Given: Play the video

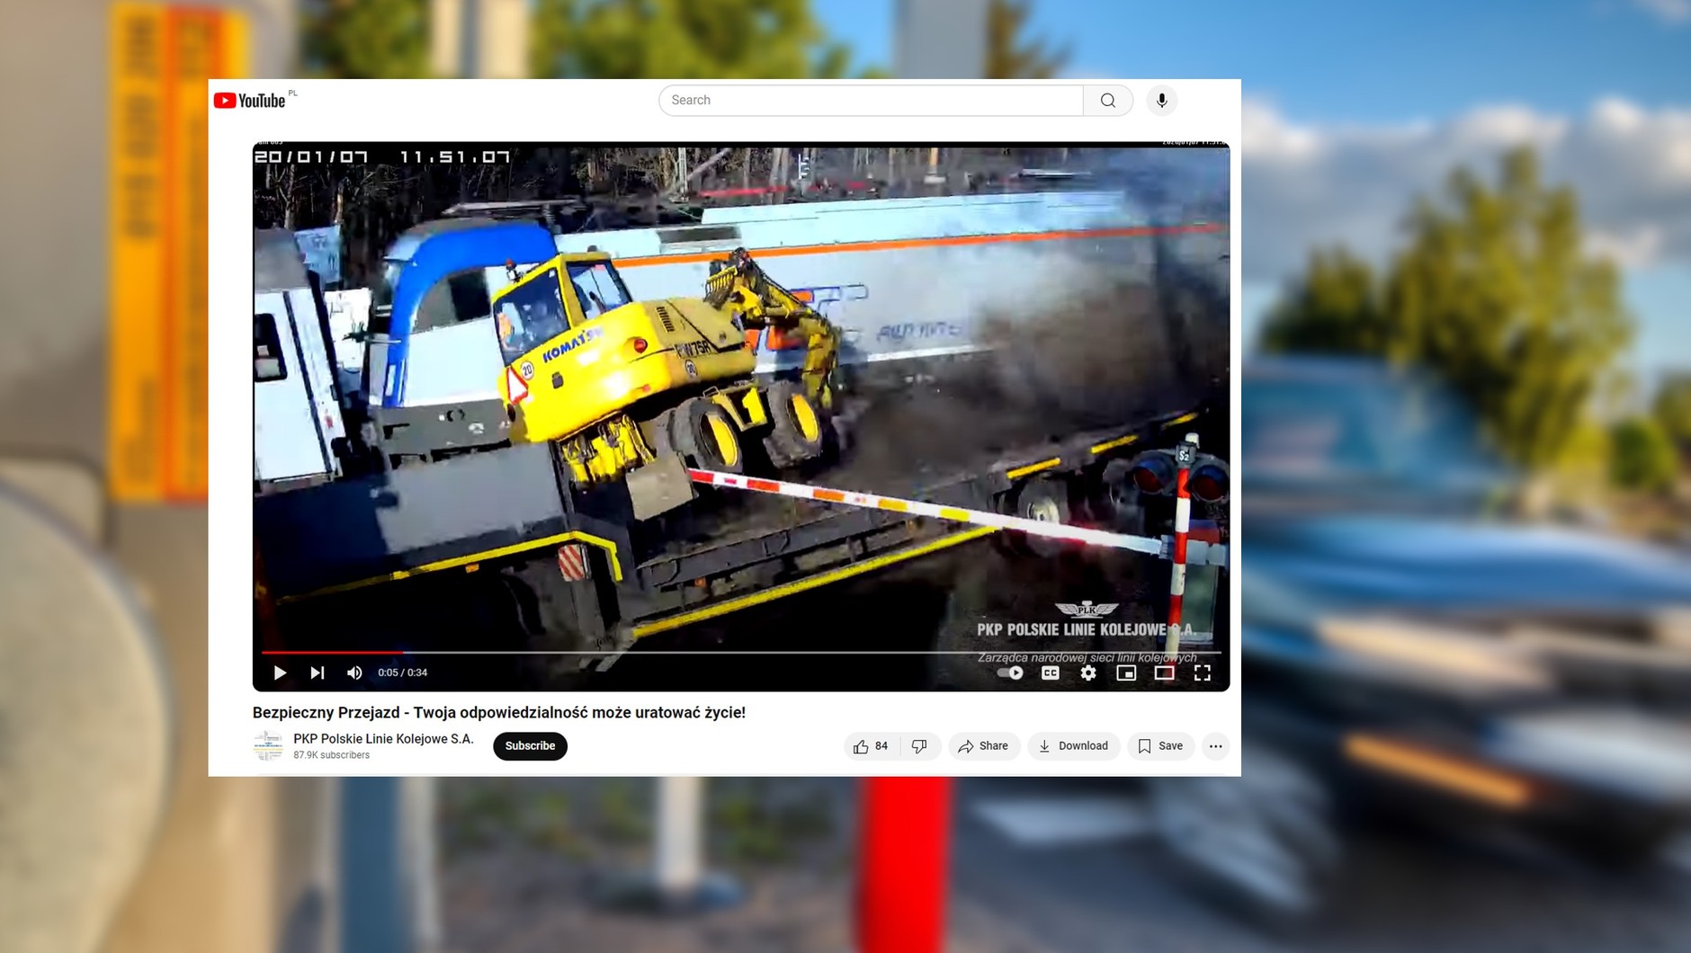Looking at the screenshot, I should pyautogui.click(x=280, y=672).
